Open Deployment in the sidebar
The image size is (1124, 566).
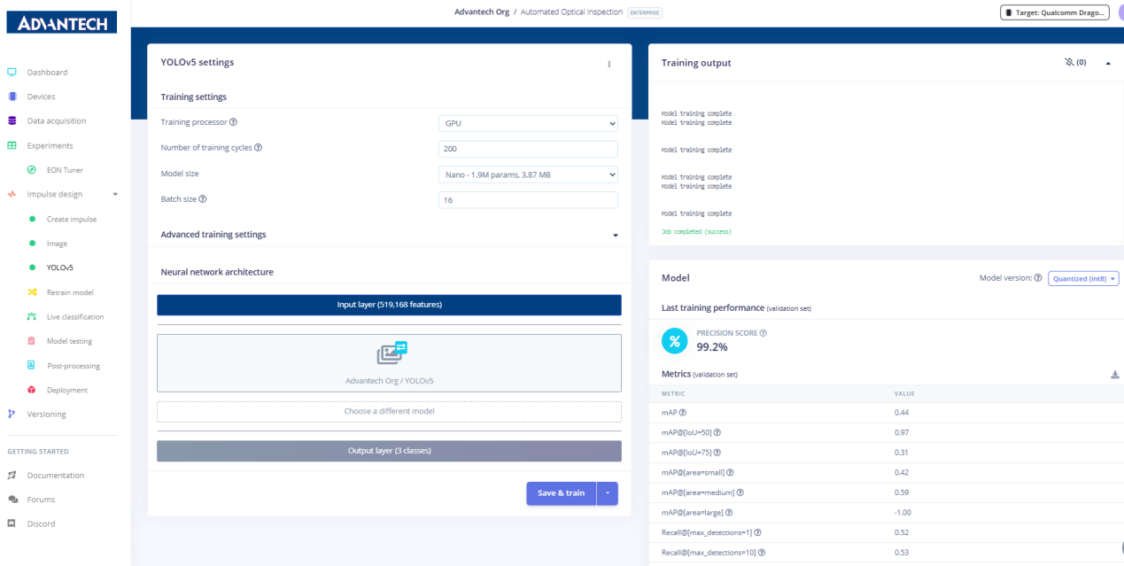point(67,390)
